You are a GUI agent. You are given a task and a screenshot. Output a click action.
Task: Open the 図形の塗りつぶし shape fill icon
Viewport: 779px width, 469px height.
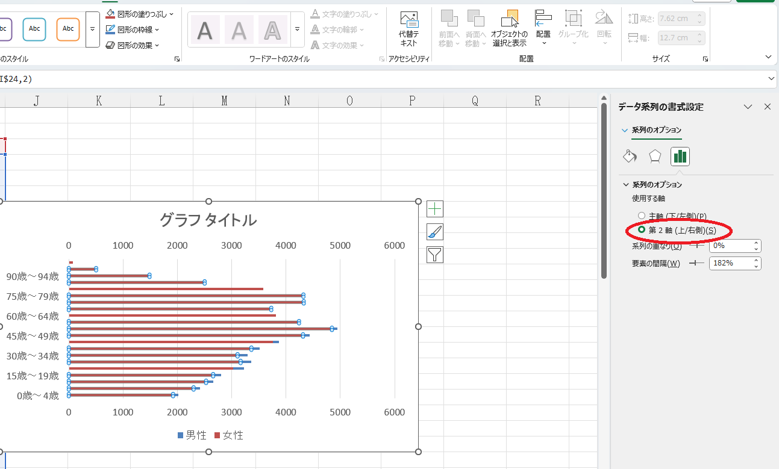110,13
